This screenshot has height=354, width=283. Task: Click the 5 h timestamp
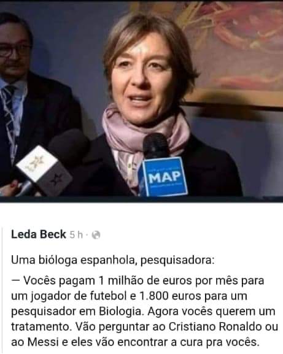tap(76, 235)
